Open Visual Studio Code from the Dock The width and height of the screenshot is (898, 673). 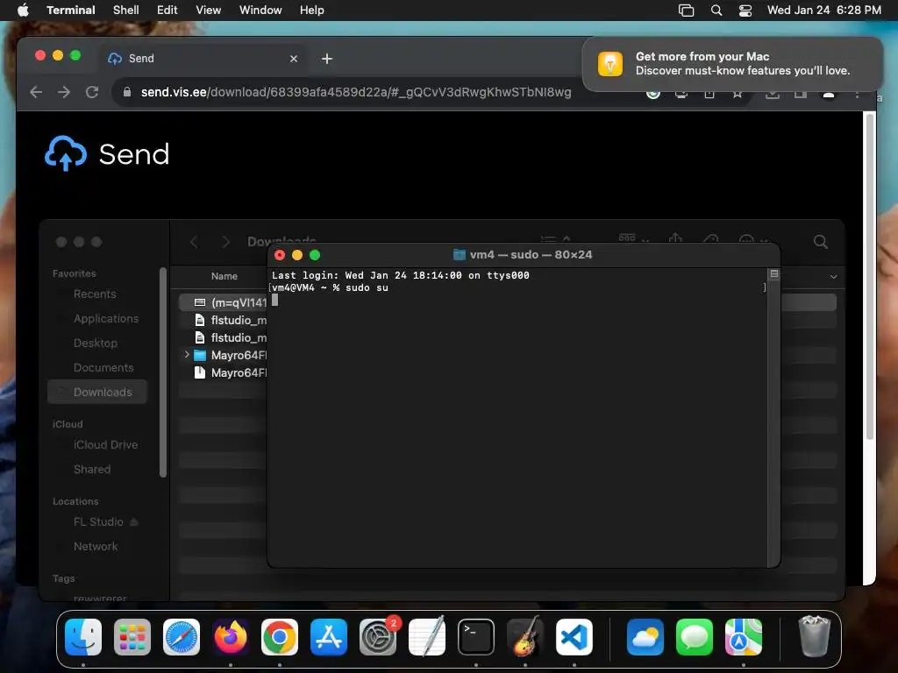[x=574, y=637]
